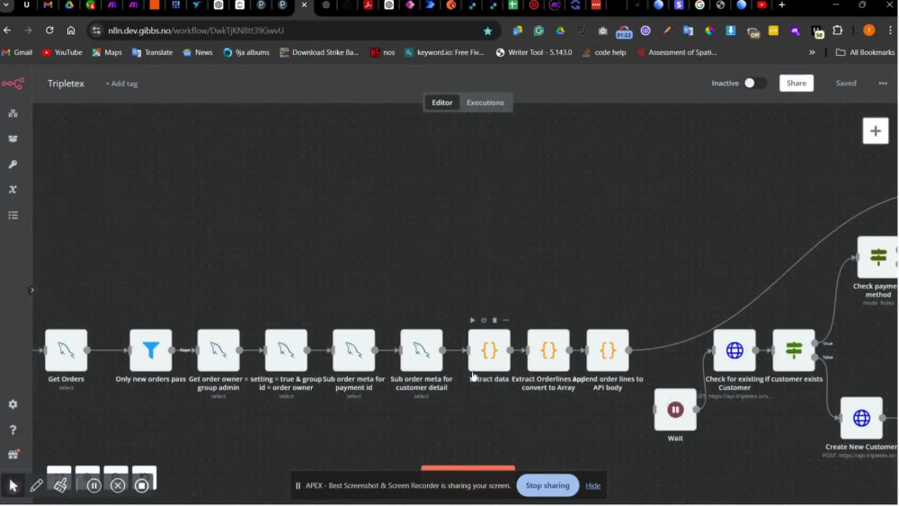Viewport: 899px width, 506px height.
Task: Select the Check payment method switch node
Action: click(x=877, y=257)
